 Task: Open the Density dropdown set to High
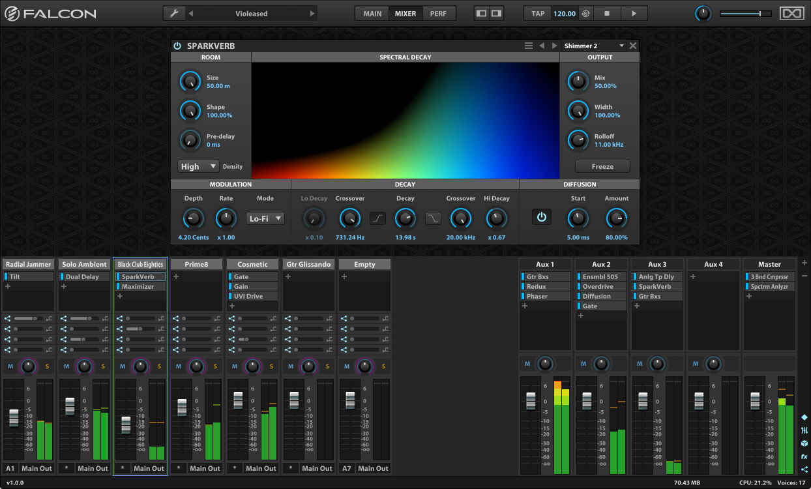199,166
